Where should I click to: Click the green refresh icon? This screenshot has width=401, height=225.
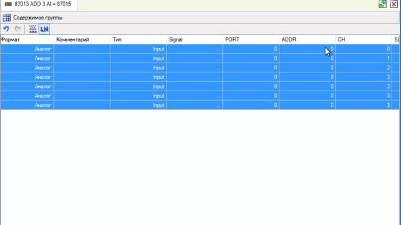click(383, 4)
